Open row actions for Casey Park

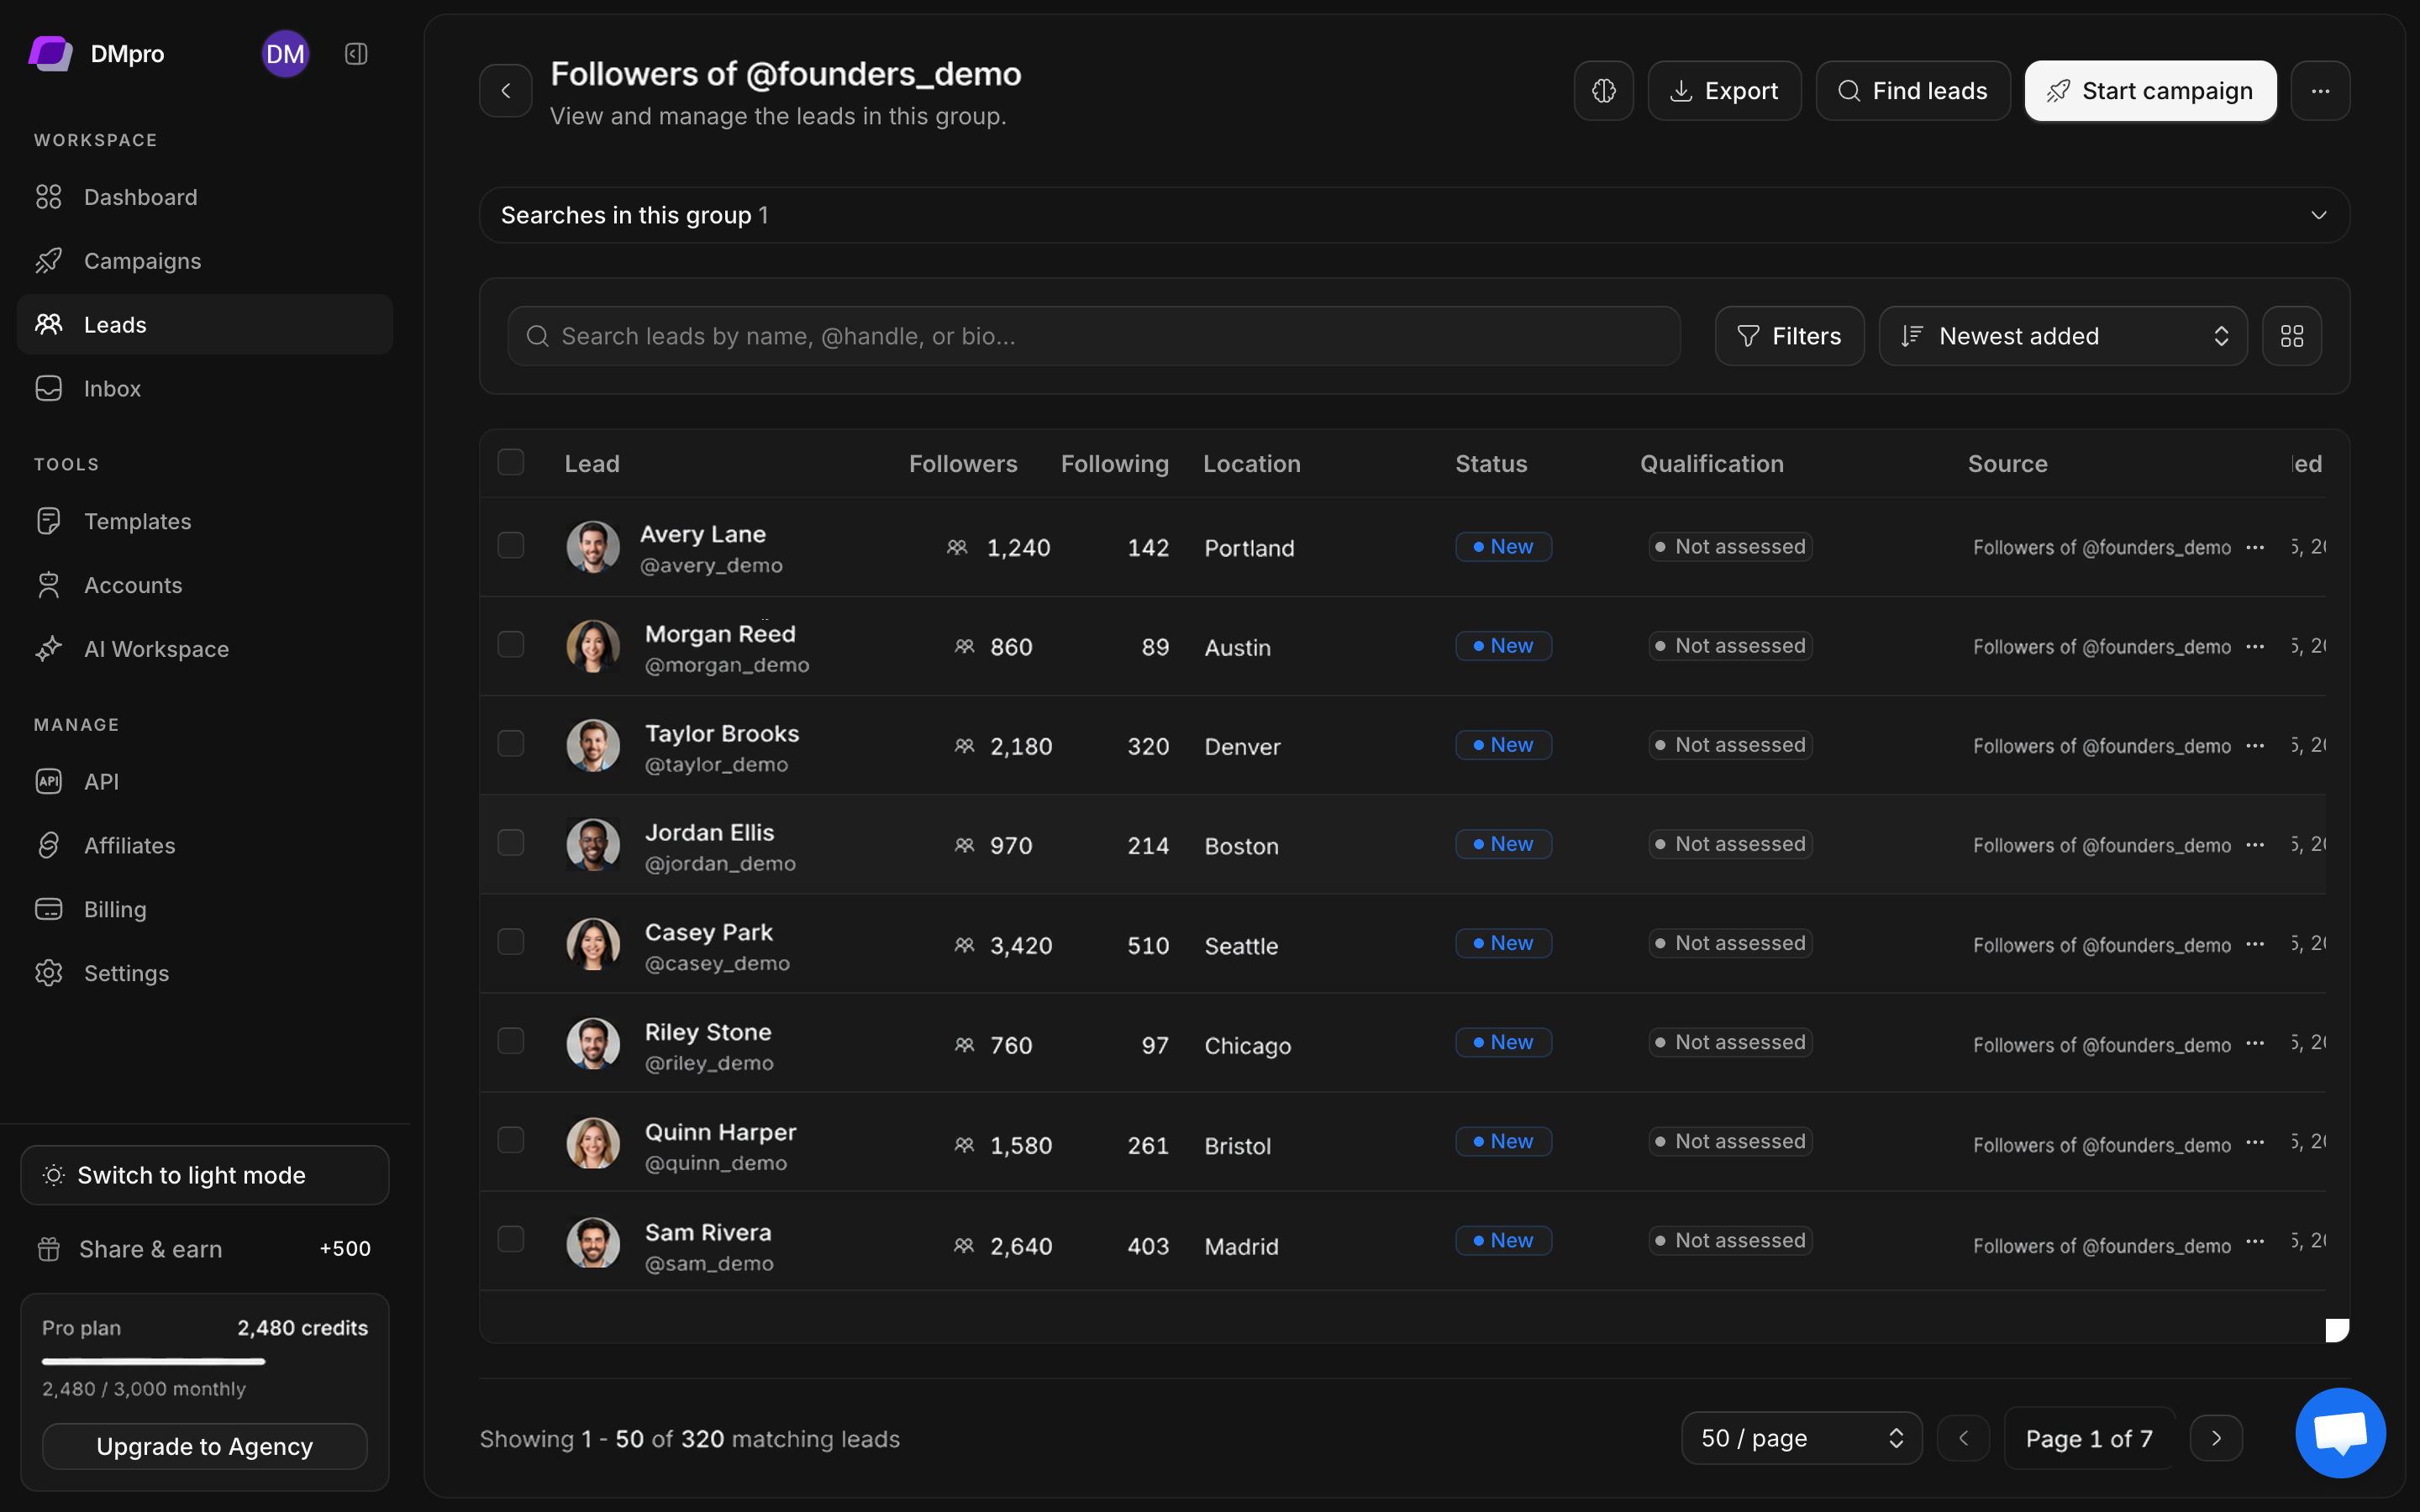coord(2255,944)
